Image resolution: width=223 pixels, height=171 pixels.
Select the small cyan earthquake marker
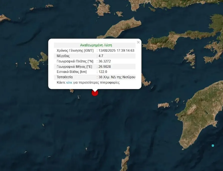213,145
